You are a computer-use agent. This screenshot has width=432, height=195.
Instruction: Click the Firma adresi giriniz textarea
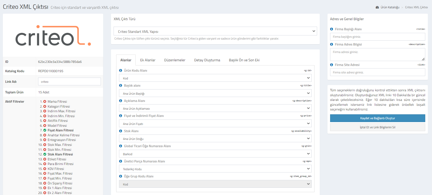tap(378, 55)
